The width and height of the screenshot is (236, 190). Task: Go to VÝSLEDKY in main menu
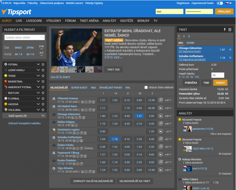point(54,21)
